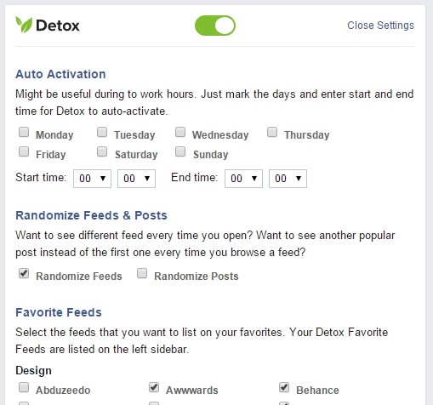This screenshot has height=405, width=433.
Task: Click the Favorite Feeds heading
Action: 59,312
